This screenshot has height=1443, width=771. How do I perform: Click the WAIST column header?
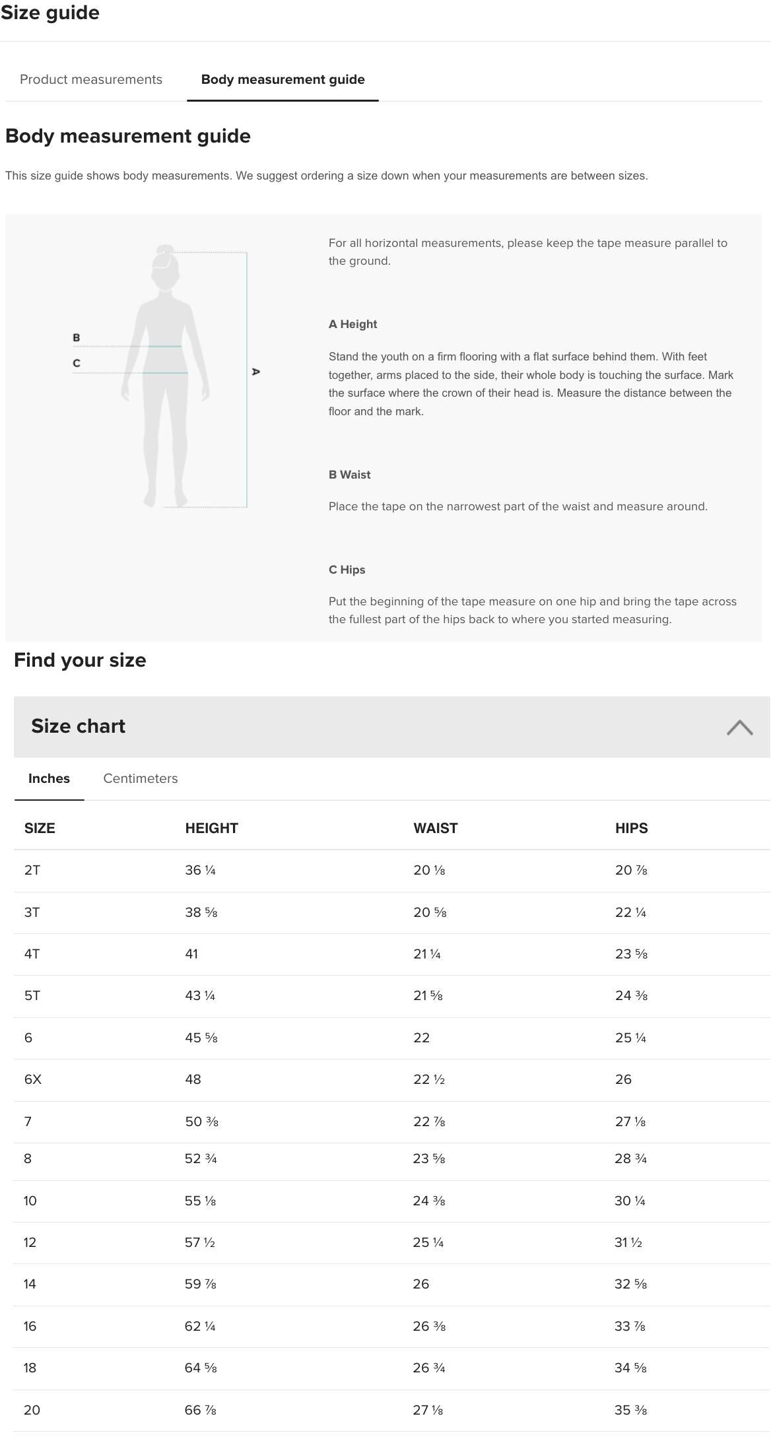[435, 828]
